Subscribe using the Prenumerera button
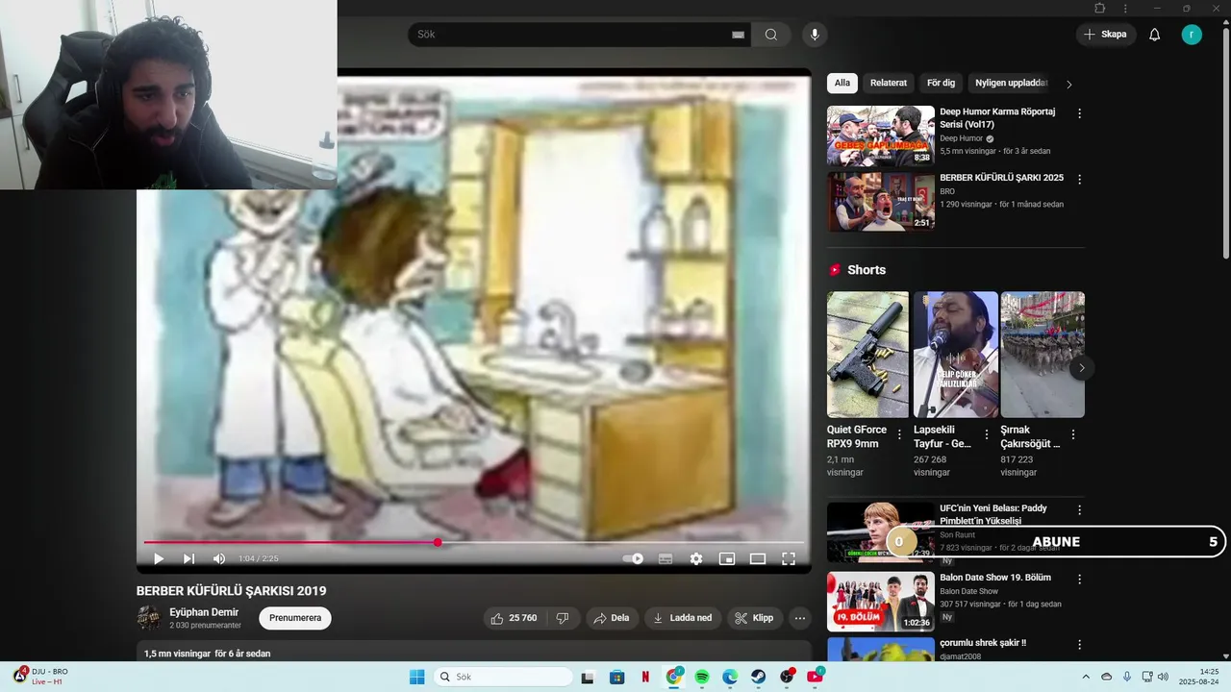Viewport: 1231px width, 692px height. (295, 618)
